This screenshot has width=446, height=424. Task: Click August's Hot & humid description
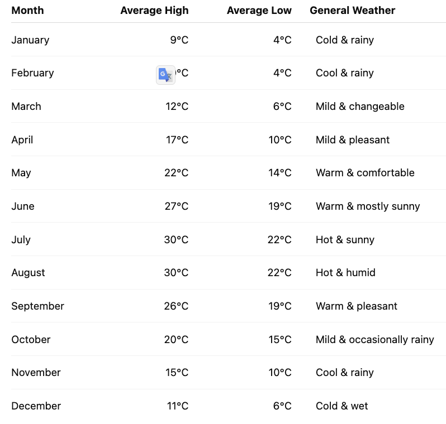[345, 273]
